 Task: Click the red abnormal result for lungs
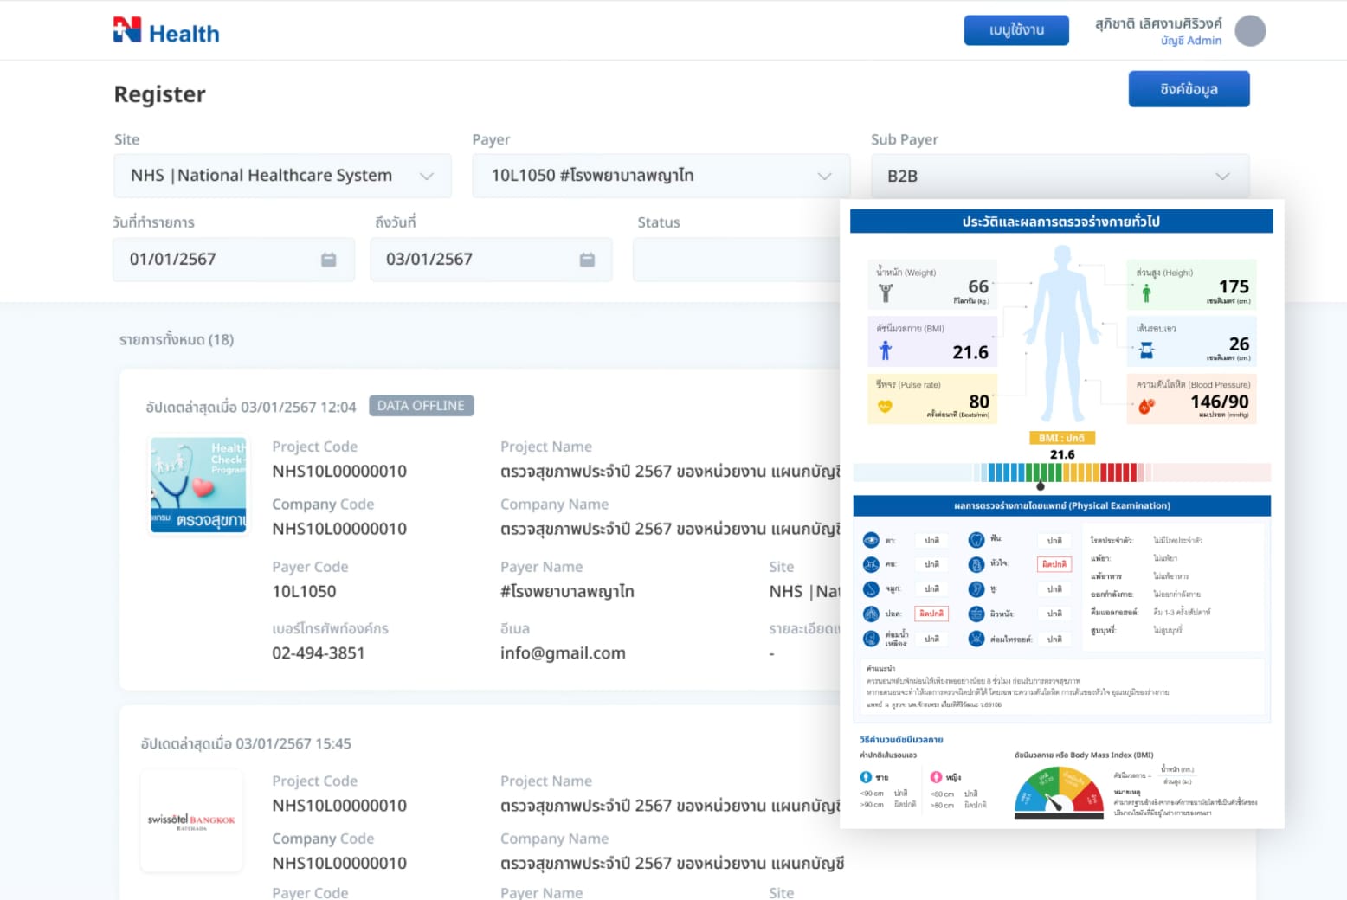tap(931, 614)
